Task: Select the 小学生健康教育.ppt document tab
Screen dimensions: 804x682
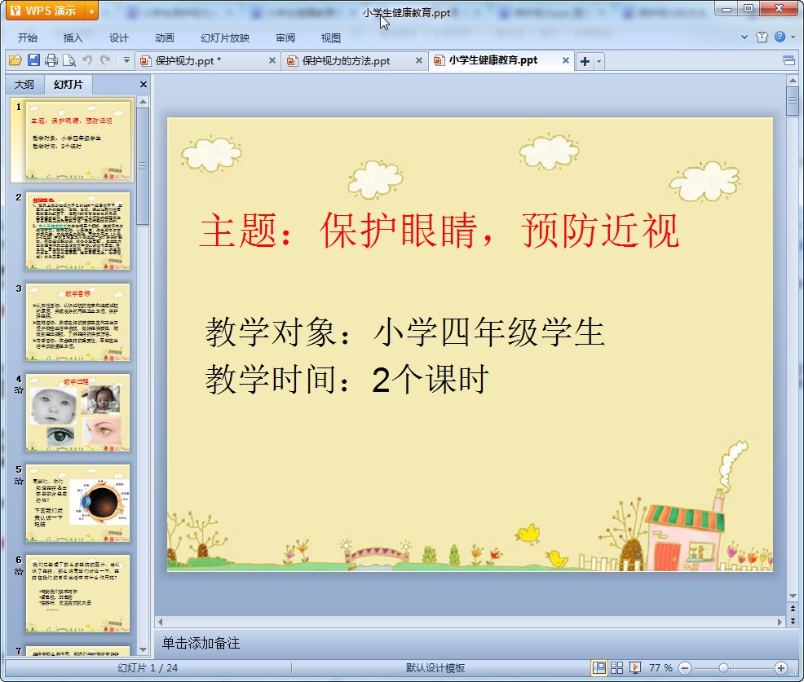Action: coord(493,60)
